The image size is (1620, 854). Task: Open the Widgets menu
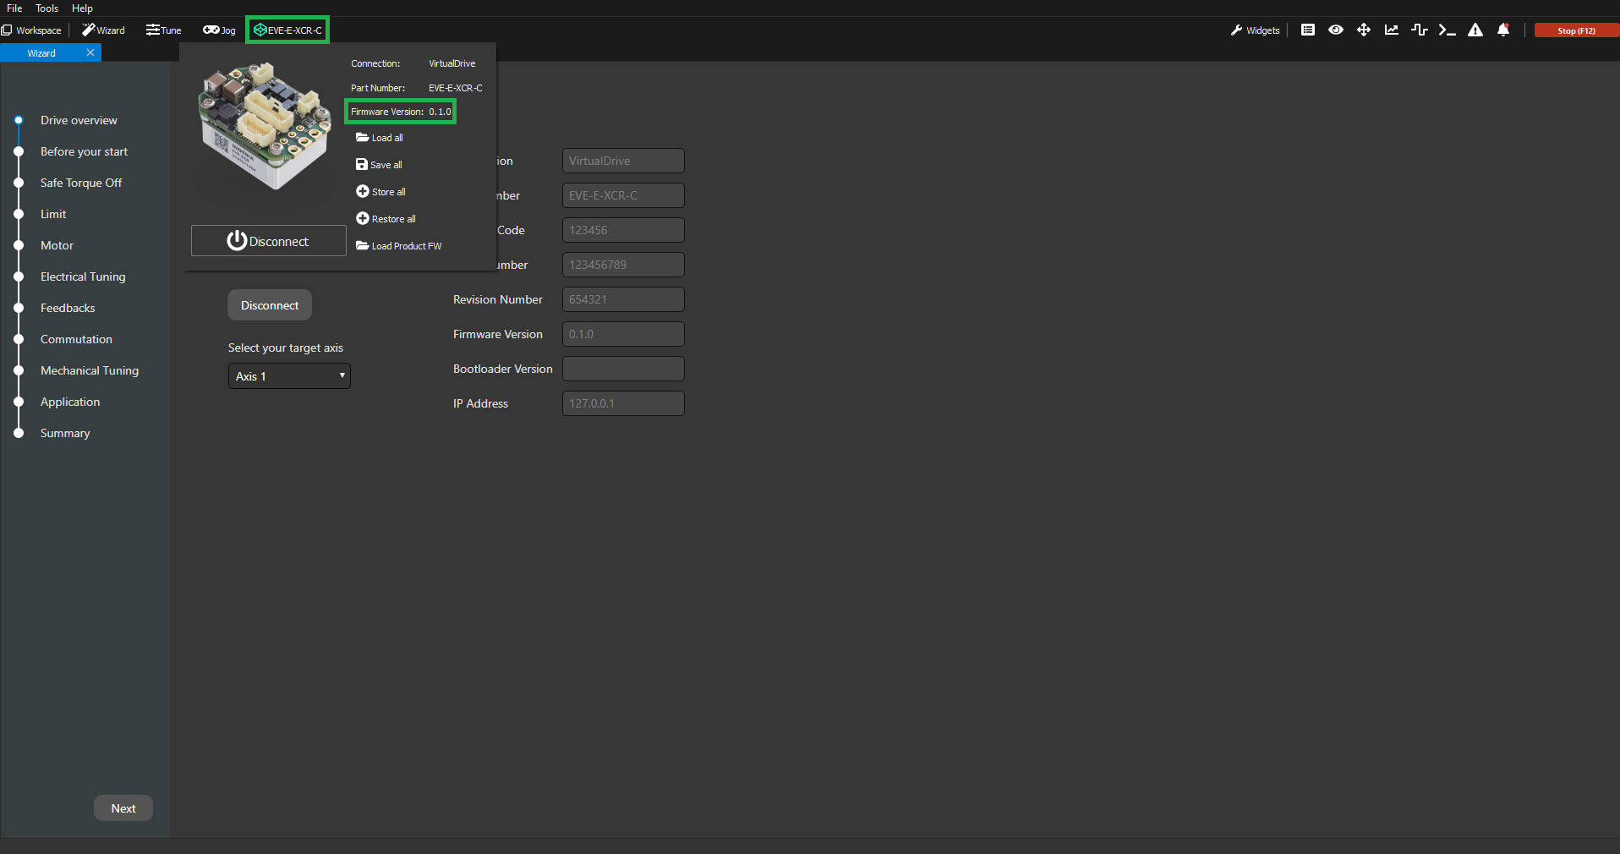[x=1256, y=30]
